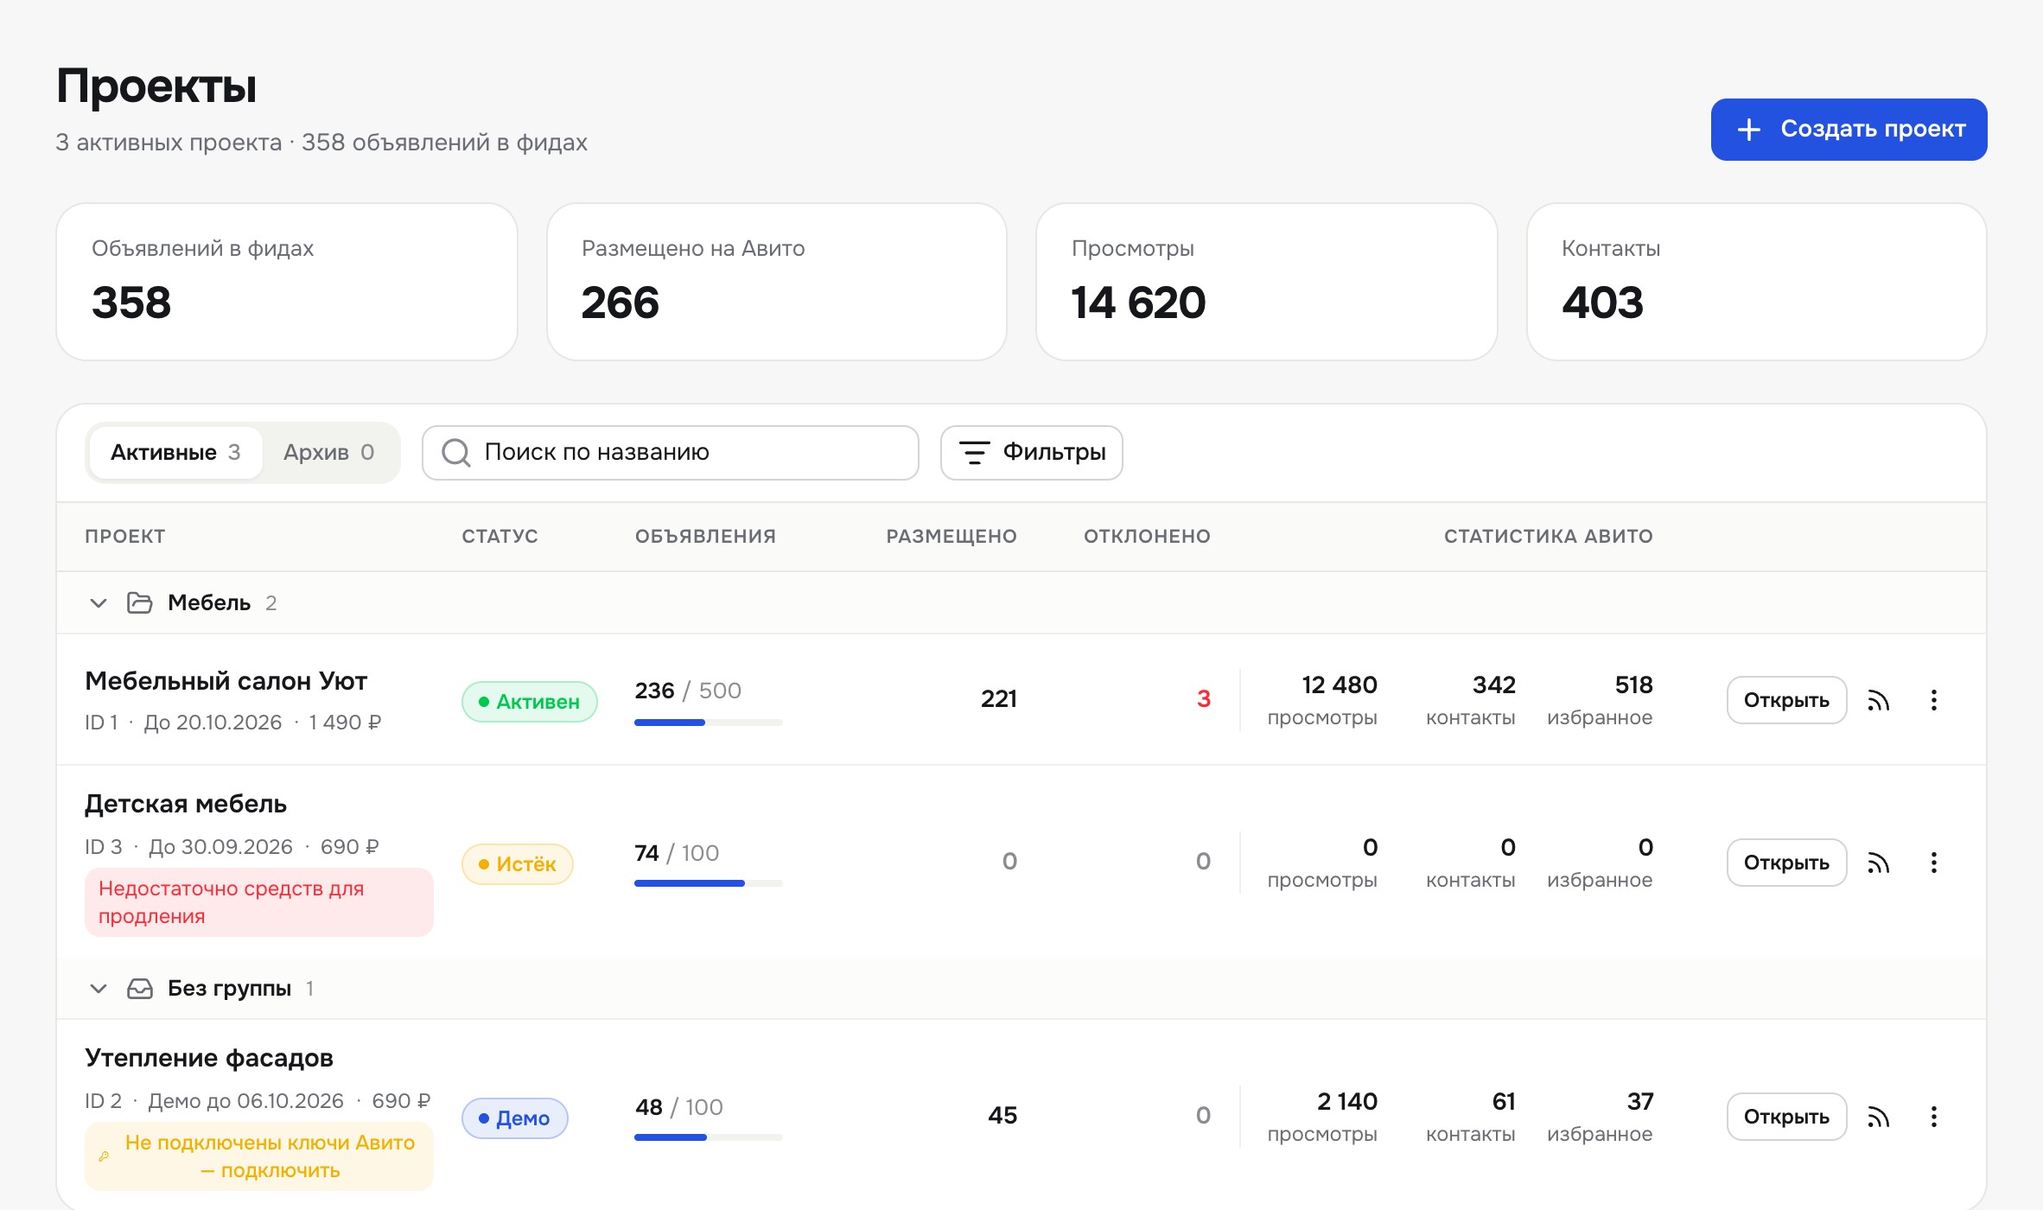Open feed icon for Мебельный салон Уют
The image size is (2043, 1210).
(x=1878, y=700)
